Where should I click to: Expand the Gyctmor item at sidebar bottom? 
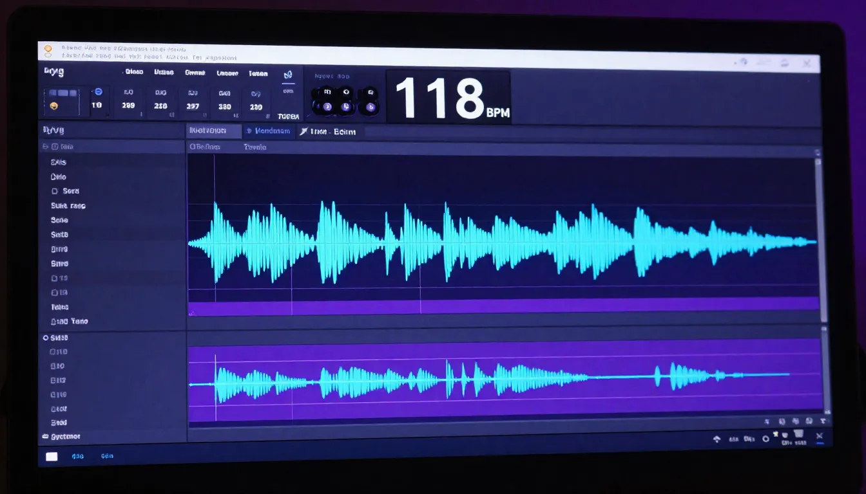pyautogui.click(x=45, y=436)
